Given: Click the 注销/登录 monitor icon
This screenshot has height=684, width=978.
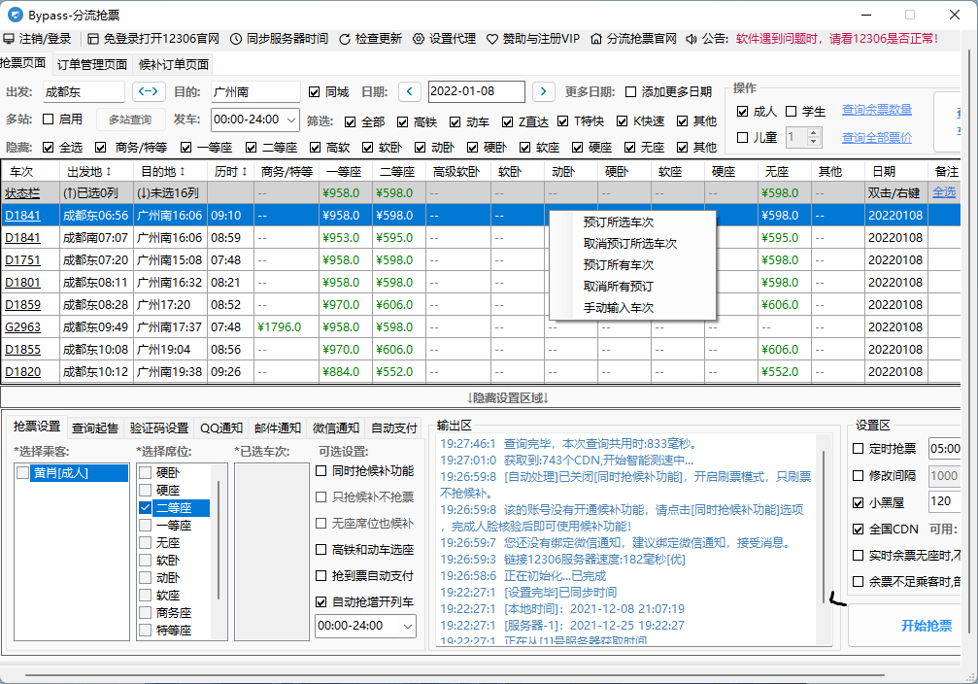Looking at the screenshot, I should (9, 39).
